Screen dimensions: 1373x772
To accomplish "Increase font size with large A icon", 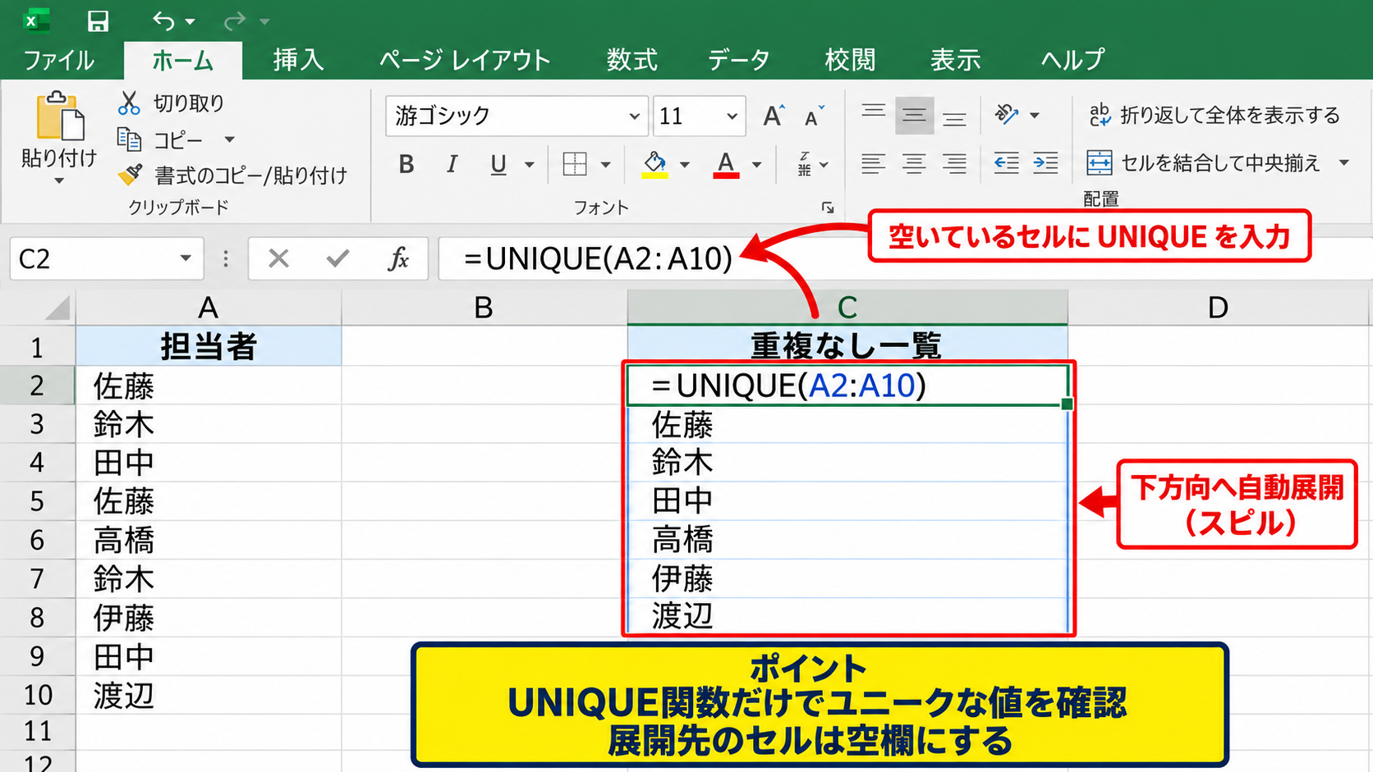I will tap(773, 116).
